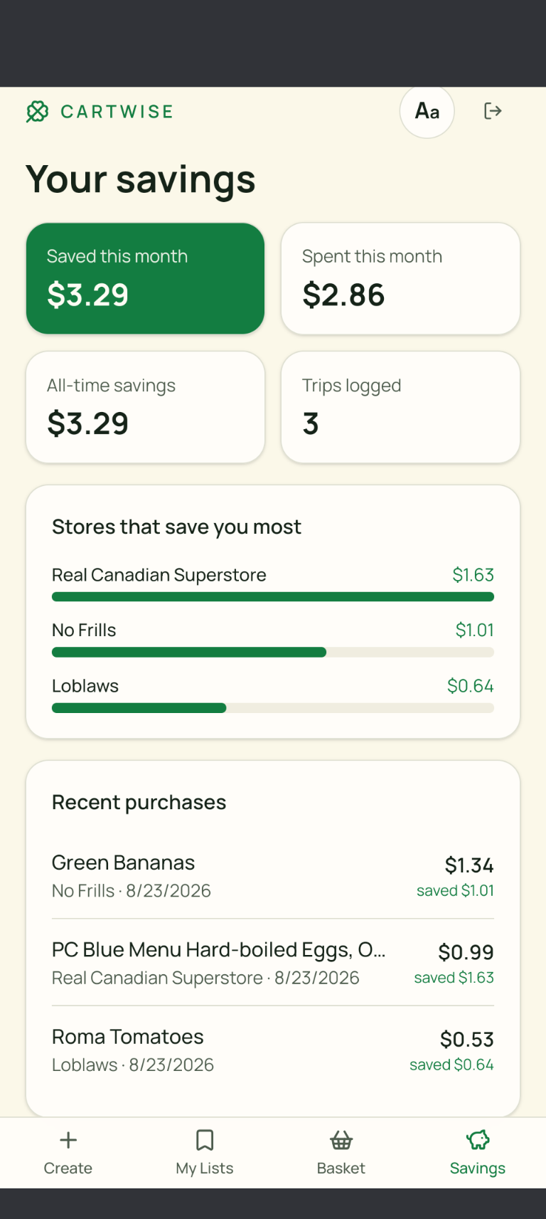Select the Savings piggy bank icon
Viewport: 546px width, 1219px height.
(478, 1140)
